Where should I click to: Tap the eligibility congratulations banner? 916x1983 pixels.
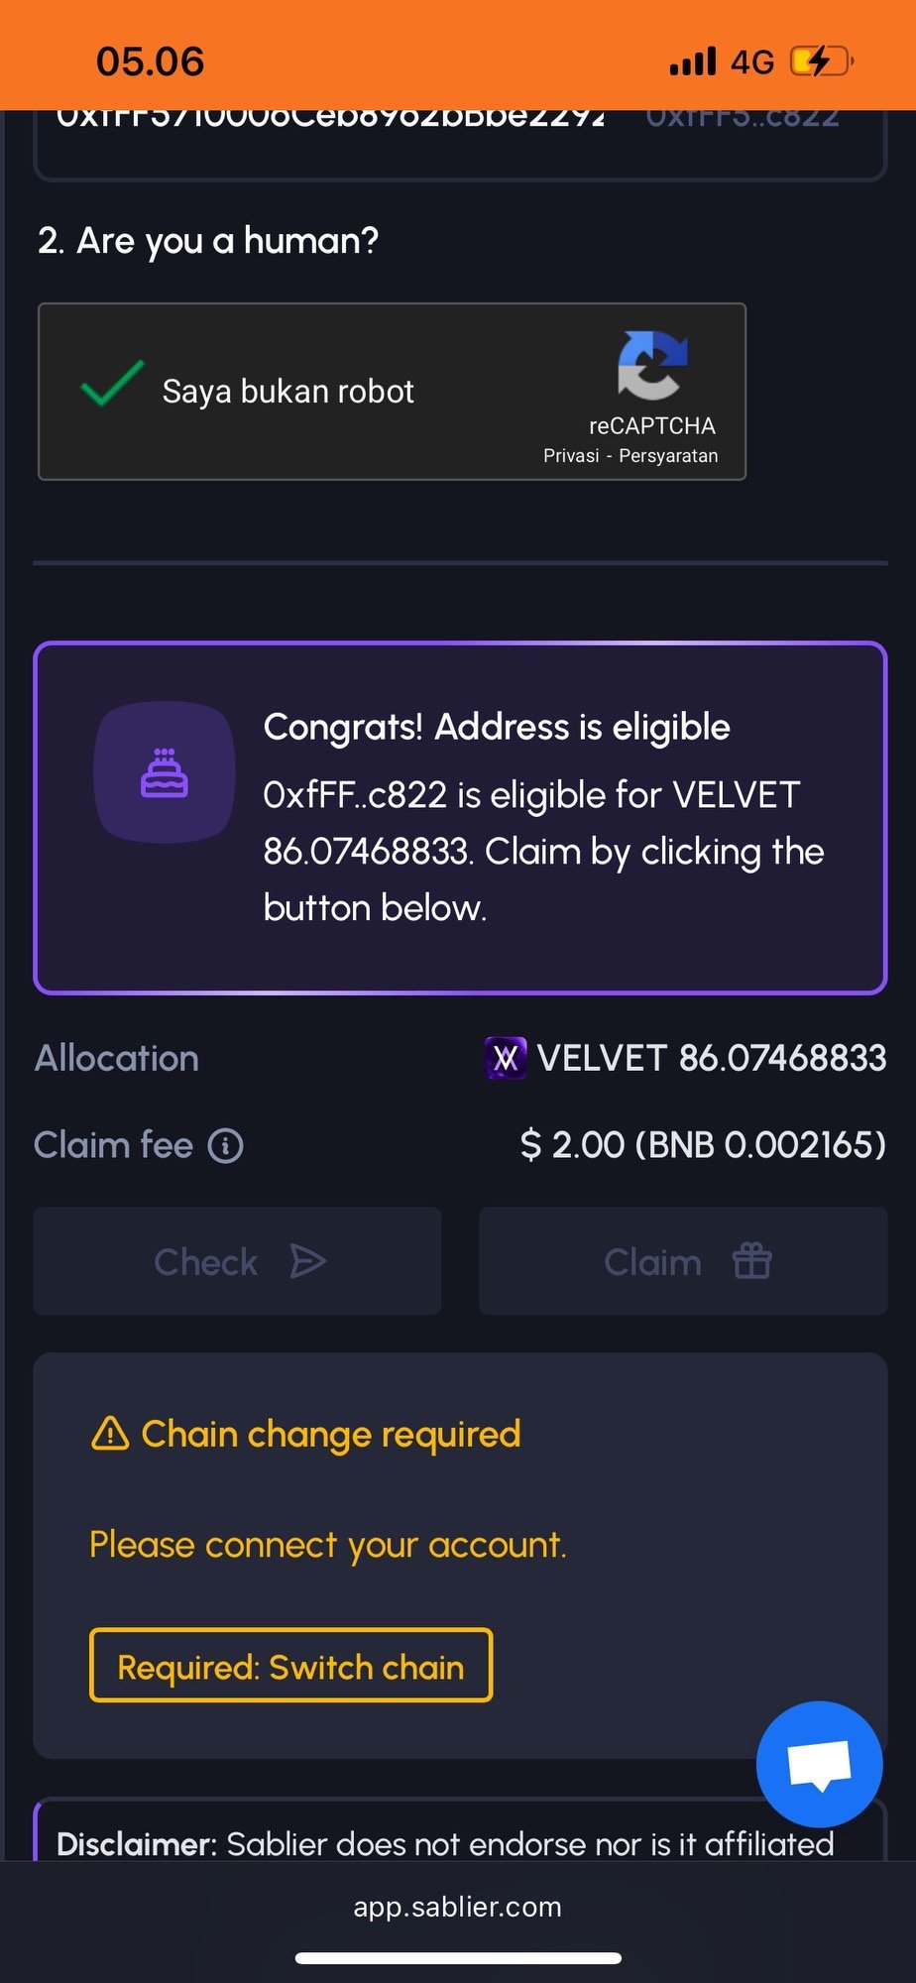coord(460,818)
